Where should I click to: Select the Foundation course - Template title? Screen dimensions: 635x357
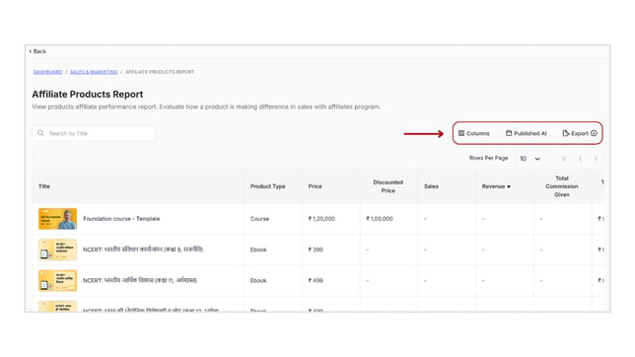(121, 219)
